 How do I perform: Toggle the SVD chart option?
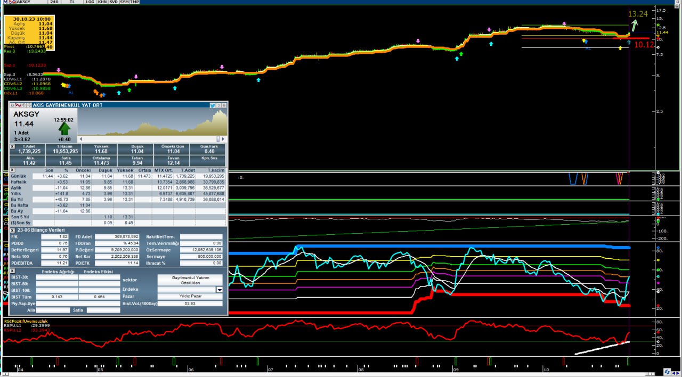tap(112, 2)
